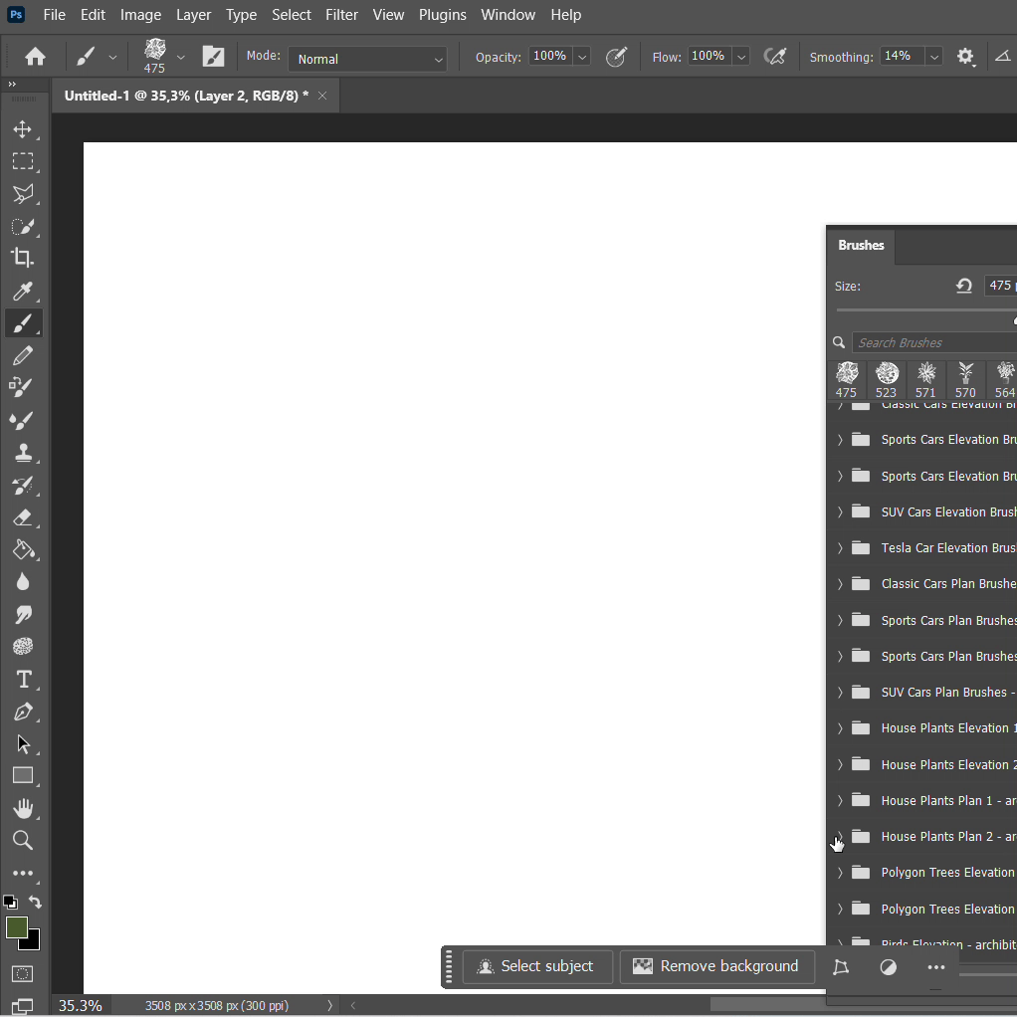The image size is (1017, 1017).
Task: Click the foreground color swatch
Action: (x=16, y=927)
